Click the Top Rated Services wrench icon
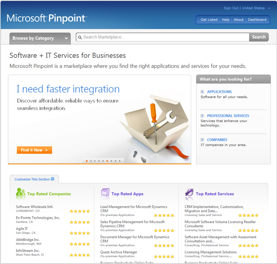 tap(189, 193)
